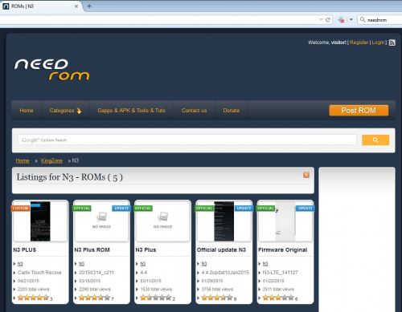Click the Login link
402x312 pixels.
tap(378, 43)
